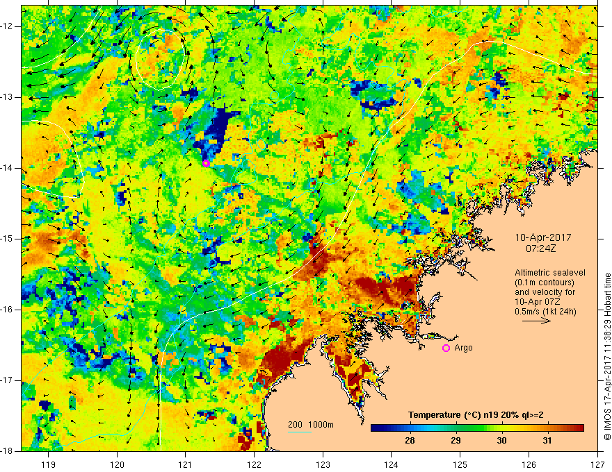Click the magenta Argo marker on the map

pos(206,163)
